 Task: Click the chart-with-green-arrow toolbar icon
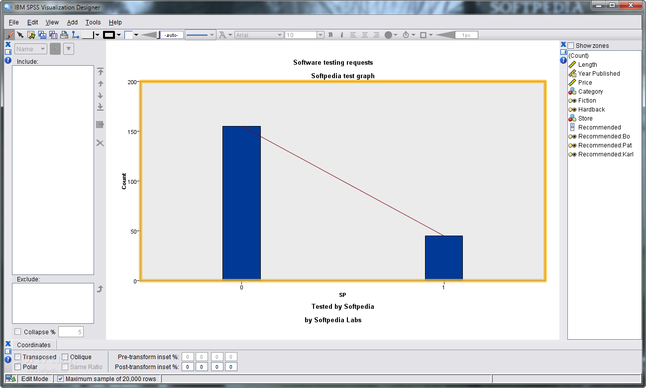[x=31, y=35]
